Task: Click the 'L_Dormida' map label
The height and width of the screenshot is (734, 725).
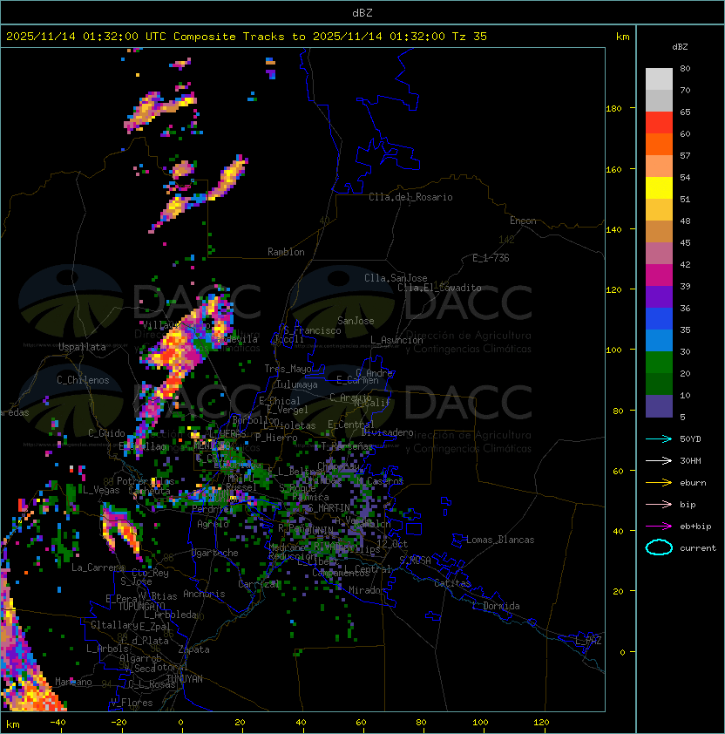Action: click(496, 606)
